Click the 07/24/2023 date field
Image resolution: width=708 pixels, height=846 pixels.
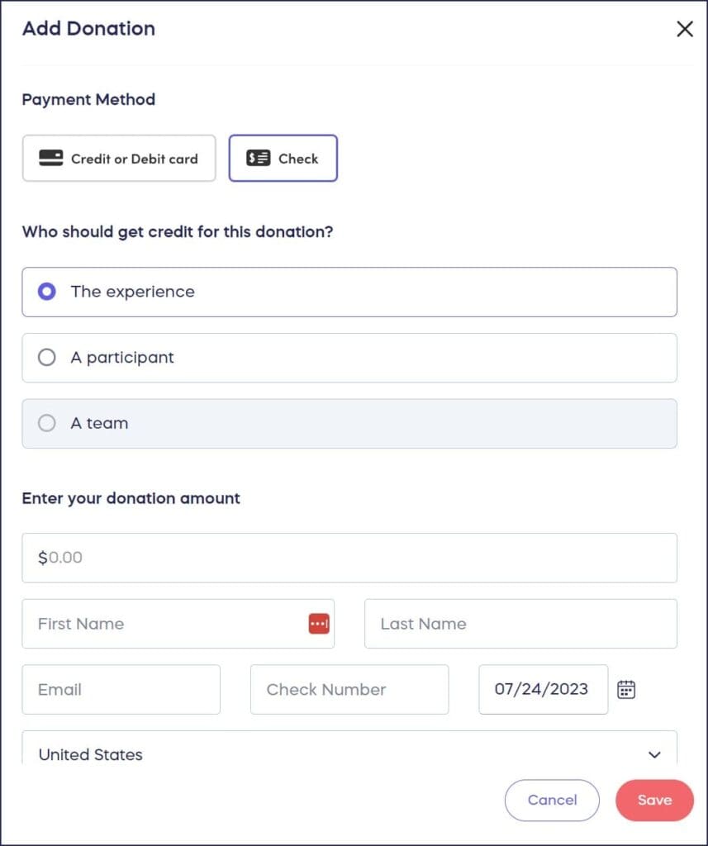coord(542,690)
